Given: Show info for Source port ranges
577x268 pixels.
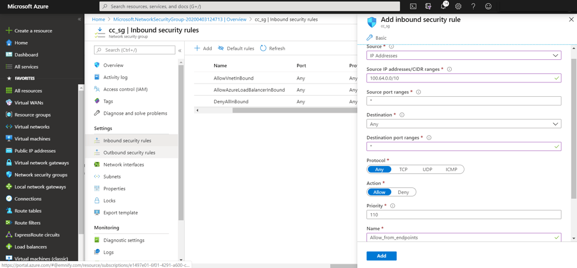Looking at the screenshot, I should point(418,92).
